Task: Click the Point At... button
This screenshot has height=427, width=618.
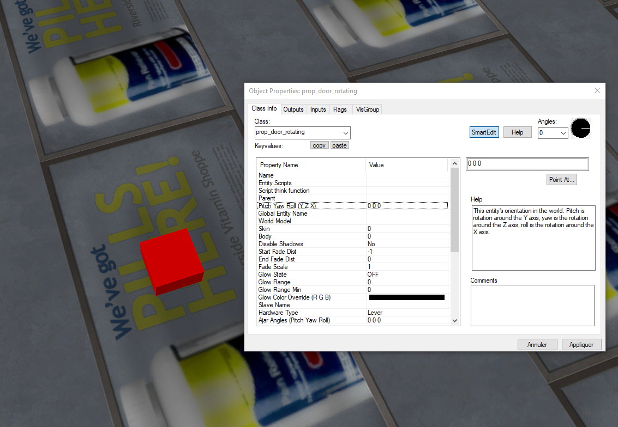Action: 562,180
